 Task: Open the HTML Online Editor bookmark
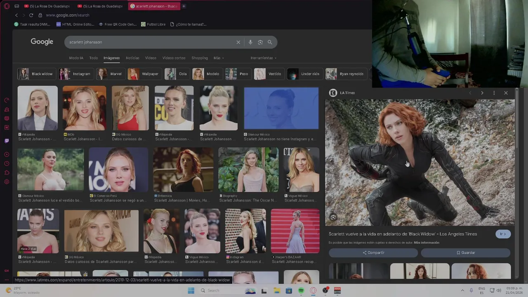pos(75,24)
